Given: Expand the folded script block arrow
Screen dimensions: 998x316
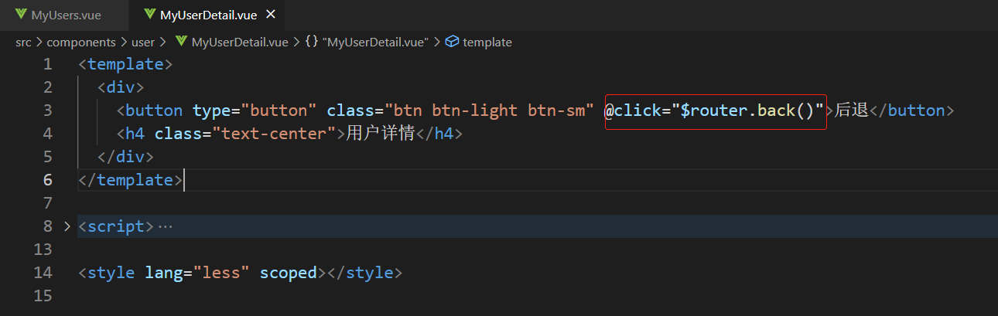Looking at the screenshot, I should [67, 226].
